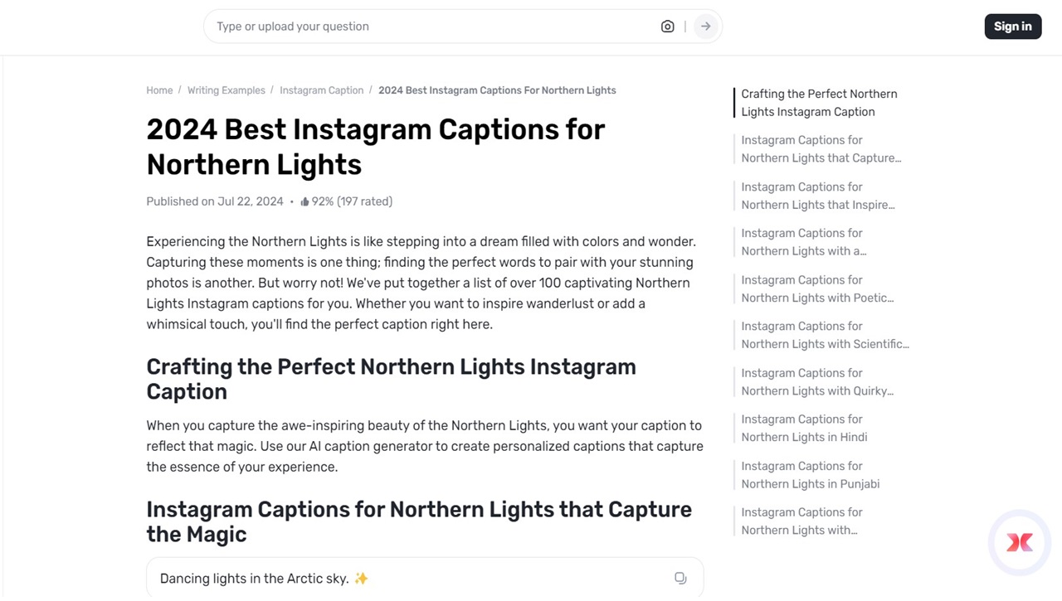The height and width of the screenshot is (601, 1062).
Task: Open the "Northern Lights in Punjabi" sidebar link
Action: tap(810, 474)
